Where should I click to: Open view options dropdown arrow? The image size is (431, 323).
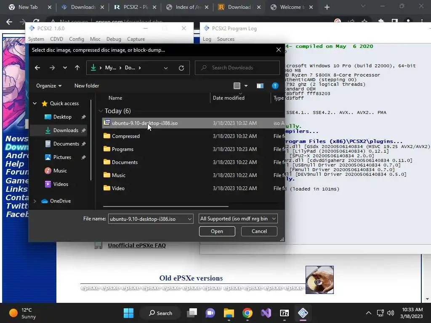pyautogui.click(x=246, y=86)
